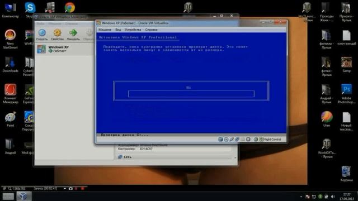358x201 pixels.
Task: Click red stop button in recording toolbar
Action: pos(82,189)
